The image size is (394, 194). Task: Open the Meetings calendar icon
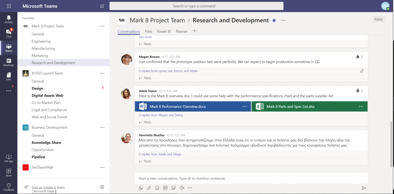click(8, 62)
